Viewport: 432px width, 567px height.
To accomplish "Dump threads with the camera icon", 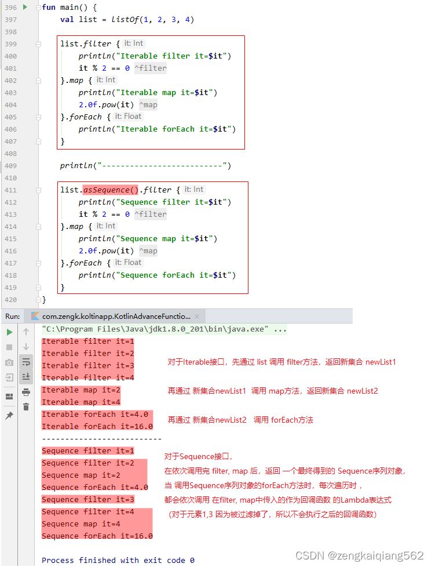I will click(9, 362).
